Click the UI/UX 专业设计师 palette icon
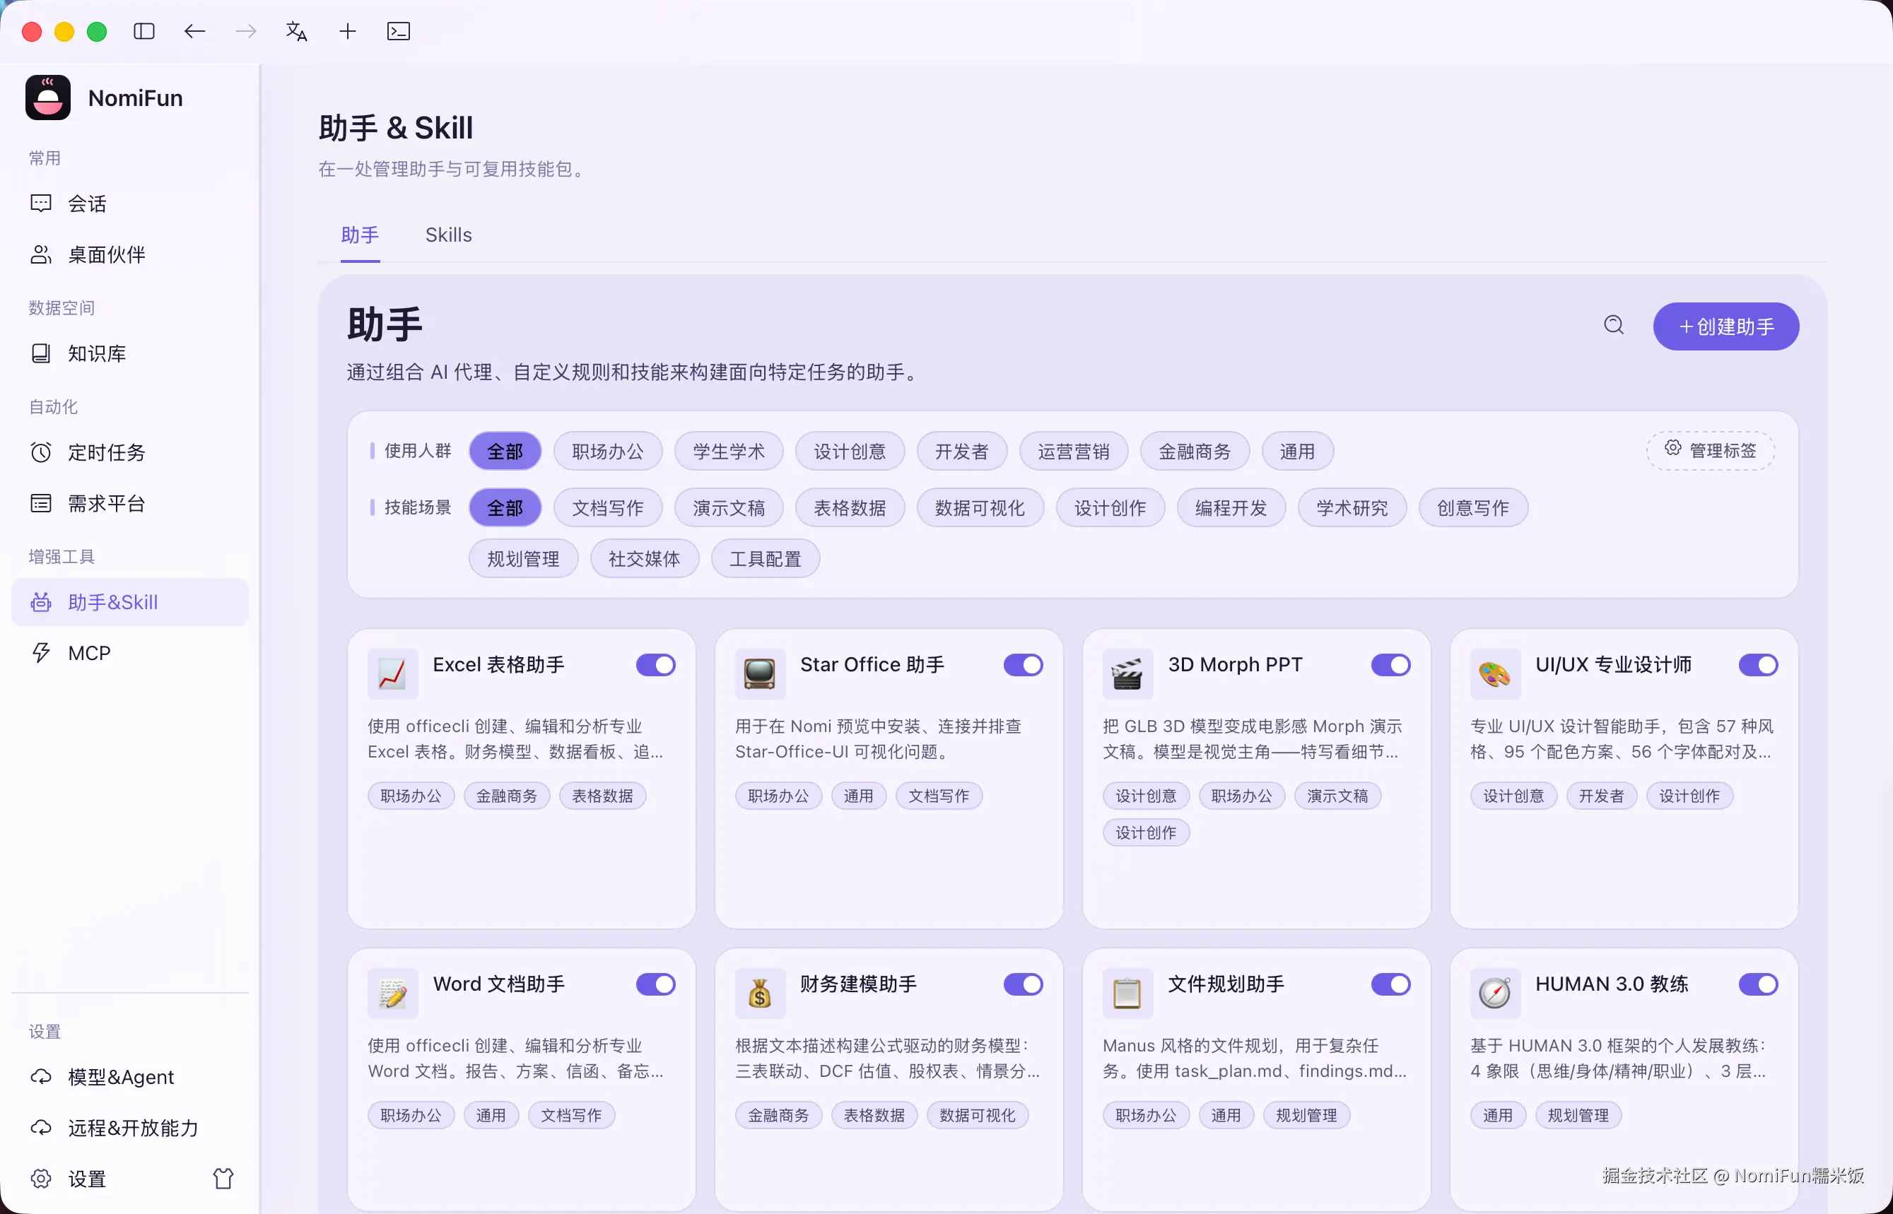Screen dimensions: 1893x1214 (x=1495, y=674)
